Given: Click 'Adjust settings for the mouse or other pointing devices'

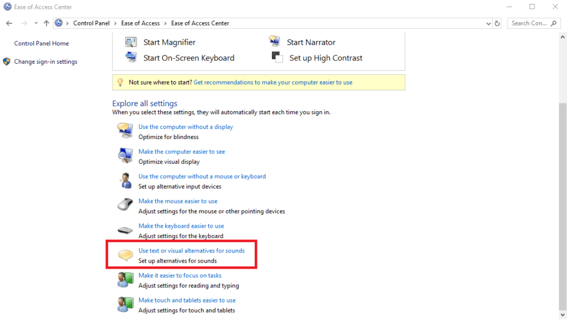Looking at the screenshot, I should [x=212, y=211].
